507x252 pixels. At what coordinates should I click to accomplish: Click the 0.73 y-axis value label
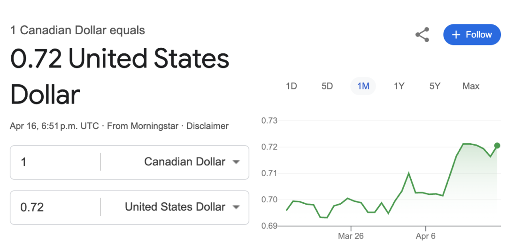[269, 121]
